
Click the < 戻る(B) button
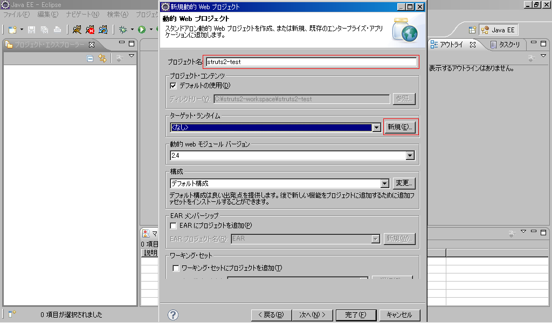pos(271,315)
